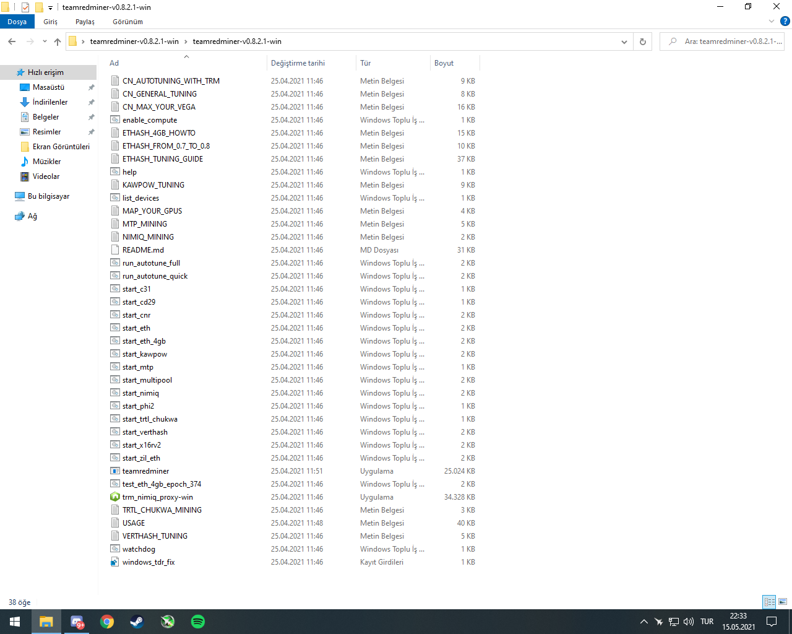Click the first teamredminer-v0.8.2.1-win breadcrumb

tap(134, 41)
